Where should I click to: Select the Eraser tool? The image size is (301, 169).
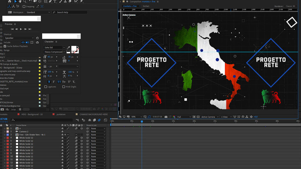pyautogui.click(x=70, y=1)
